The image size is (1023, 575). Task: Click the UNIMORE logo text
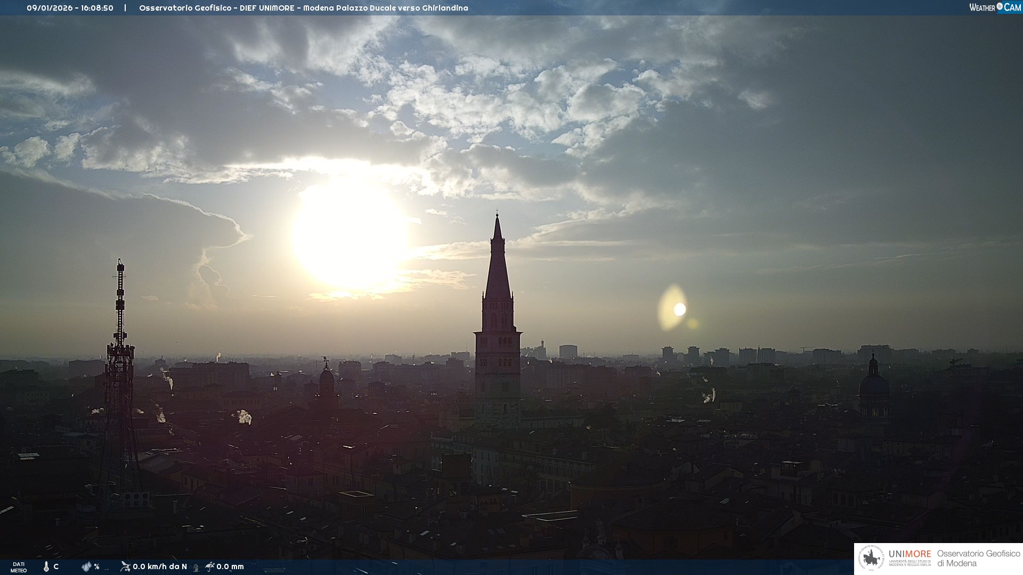[x=910, y=554]
